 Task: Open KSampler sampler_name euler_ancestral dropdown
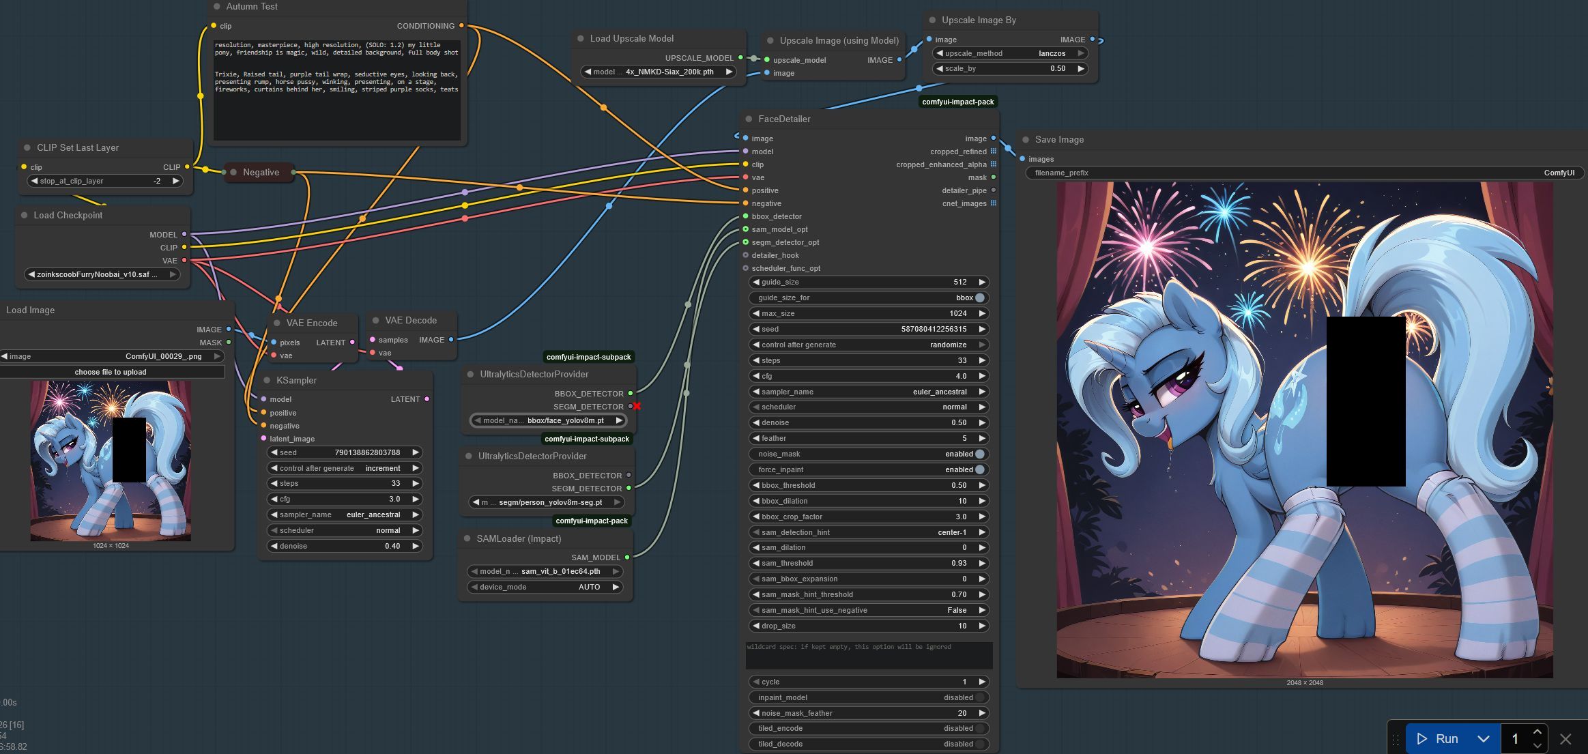345,515
